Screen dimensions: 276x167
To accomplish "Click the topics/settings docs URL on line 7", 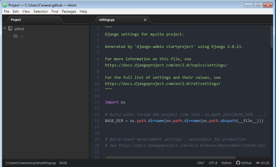I will 166,65.
